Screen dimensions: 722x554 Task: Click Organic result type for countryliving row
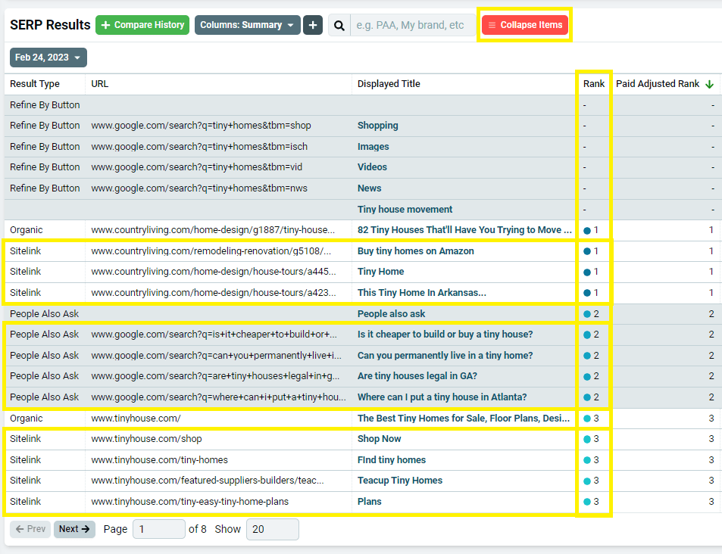coord(27,230)
